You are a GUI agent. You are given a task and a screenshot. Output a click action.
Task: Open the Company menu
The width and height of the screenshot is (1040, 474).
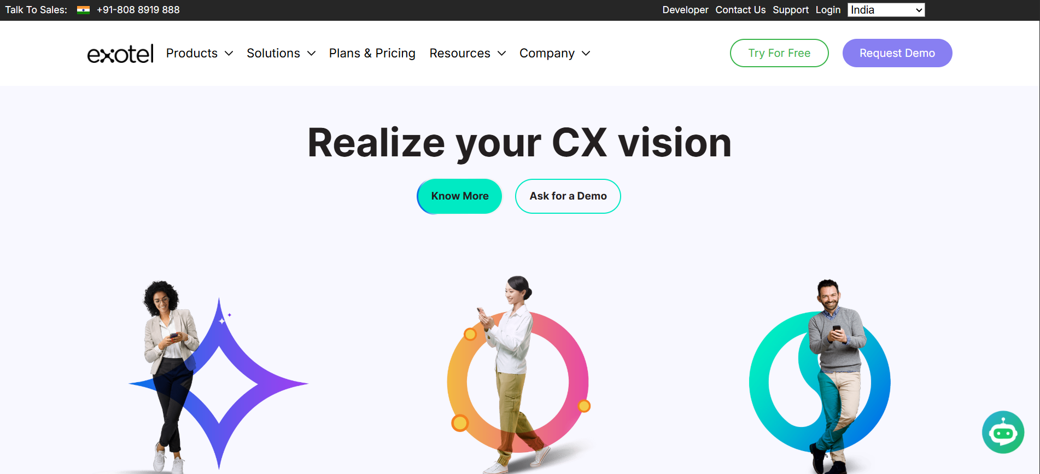tap(554, 53)
